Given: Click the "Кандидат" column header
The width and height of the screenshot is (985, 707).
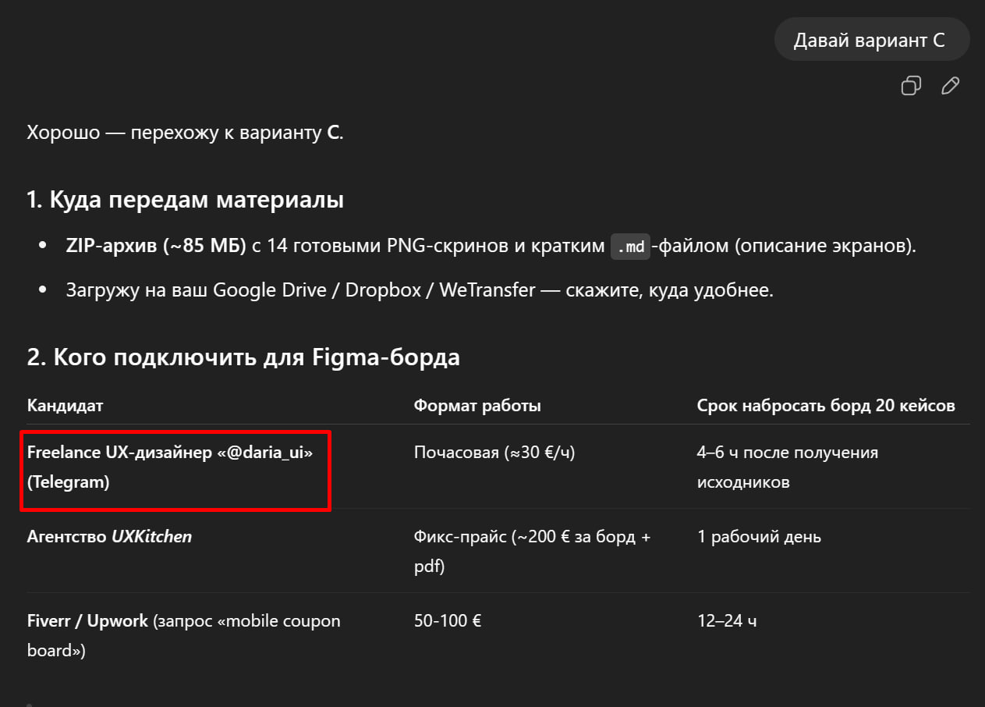Looking at the screenshot, I should (65, 406).
